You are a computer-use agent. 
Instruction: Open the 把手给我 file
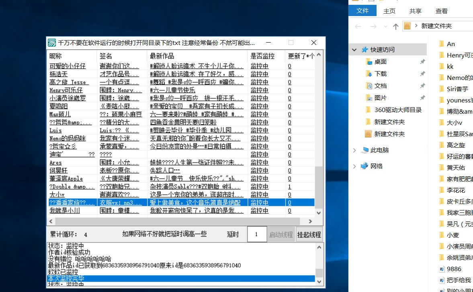click(x=459, y=280)
